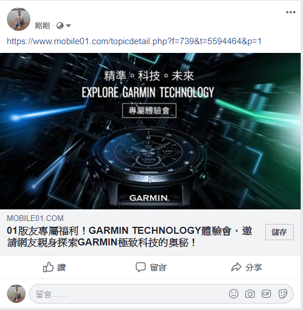The width and height of the screenshot is (303, 310).
Task: Attach a photo using the camera icon
Action: (x=250, y=294)
